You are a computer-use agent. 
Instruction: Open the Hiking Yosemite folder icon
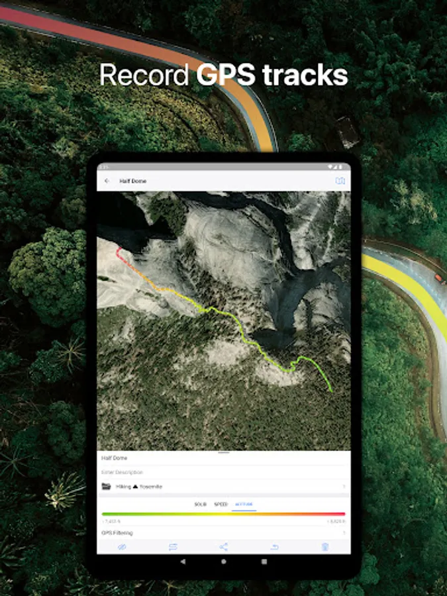(x=106, y=487)
